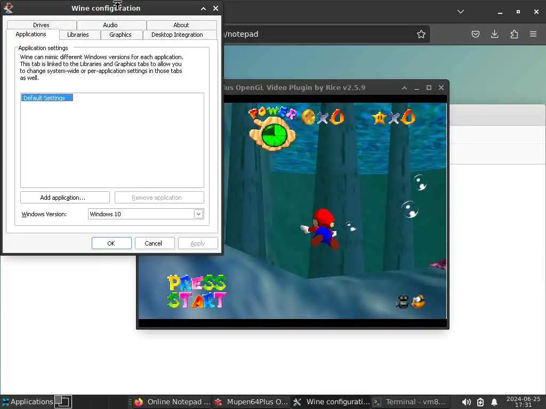Click the Add application button
546x409 pixels.
(65, 198)
